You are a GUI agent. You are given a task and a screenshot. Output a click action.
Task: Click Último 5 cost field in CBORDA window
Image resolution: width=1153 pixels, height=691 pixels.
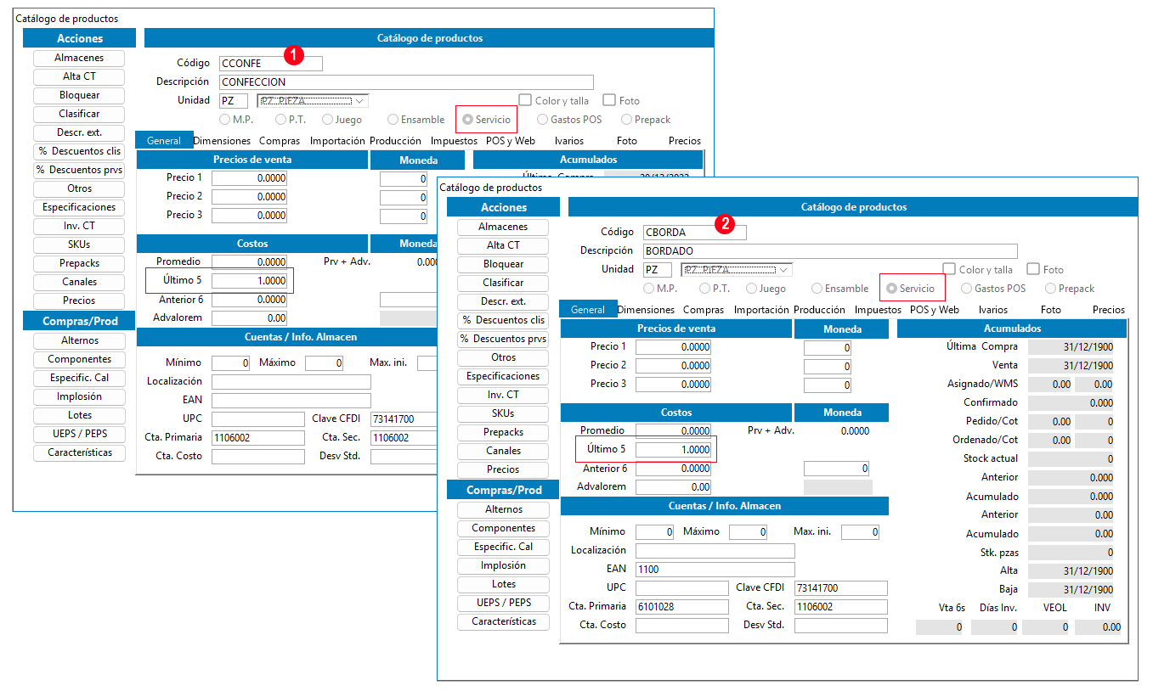tap(673, 449)
